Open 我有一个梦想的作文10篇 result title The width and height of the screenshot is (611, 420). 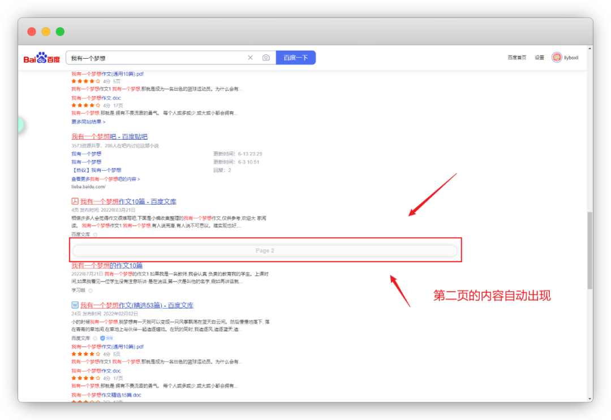pos(107,266)
